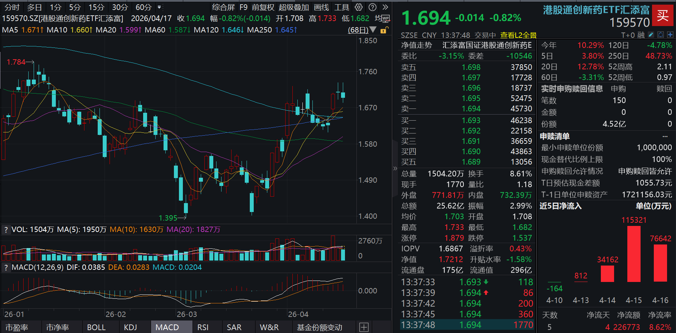The height and width of the screenshot is (333, 676).
Task: Add stock to watchlist with plus icon
Action: [x=670, y=35]
